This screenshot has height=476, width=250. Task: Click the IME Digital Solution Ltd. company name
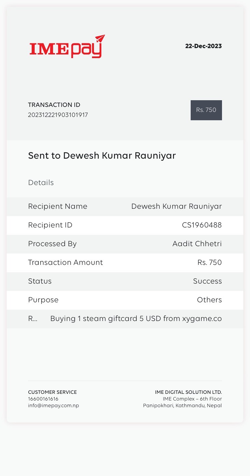(x=188, y=392)
